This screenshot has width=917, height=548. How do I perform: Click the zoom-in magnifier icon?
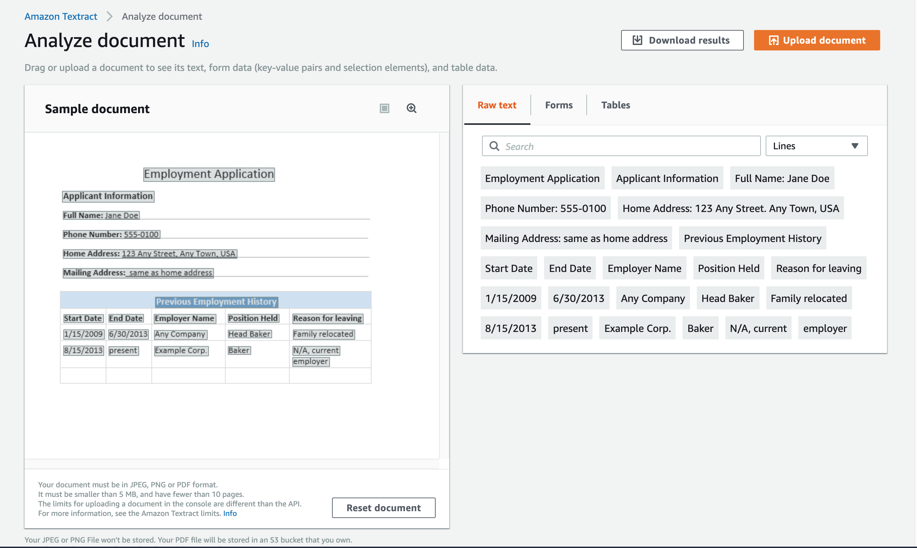click(x=411, y=108)
